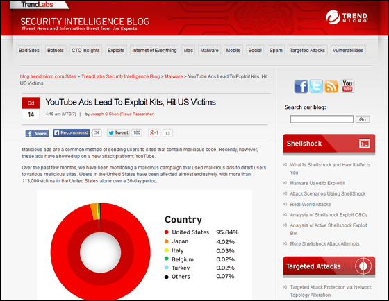This screenshot has width=389, height=301.
Task: Open the RSS feed icon
Action: (331, 86)
